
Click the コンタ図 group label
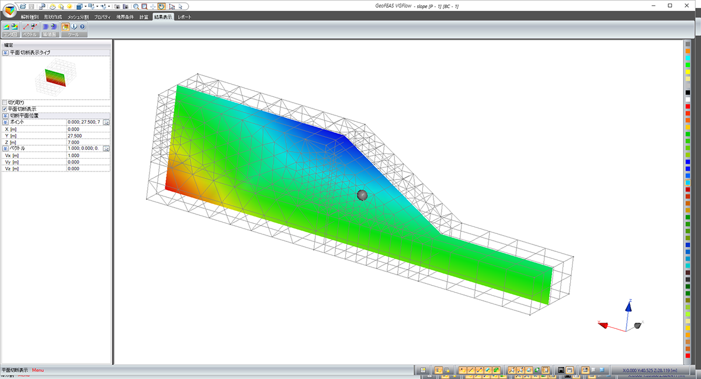10,34
